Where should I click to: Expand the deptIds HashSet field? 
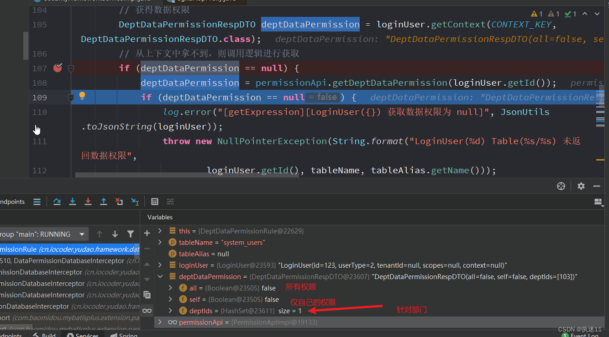[170, 311]
